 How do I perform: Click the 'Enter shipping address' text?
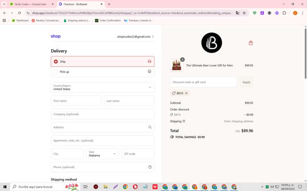239,121
